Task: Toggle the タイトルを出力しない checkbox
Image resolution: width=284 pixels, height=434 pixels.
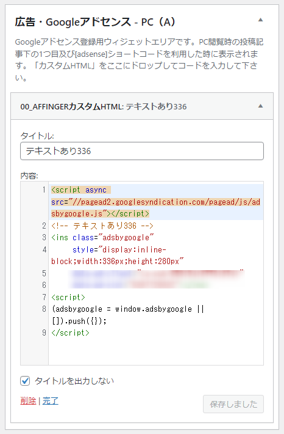Action: tap(25, 381)
